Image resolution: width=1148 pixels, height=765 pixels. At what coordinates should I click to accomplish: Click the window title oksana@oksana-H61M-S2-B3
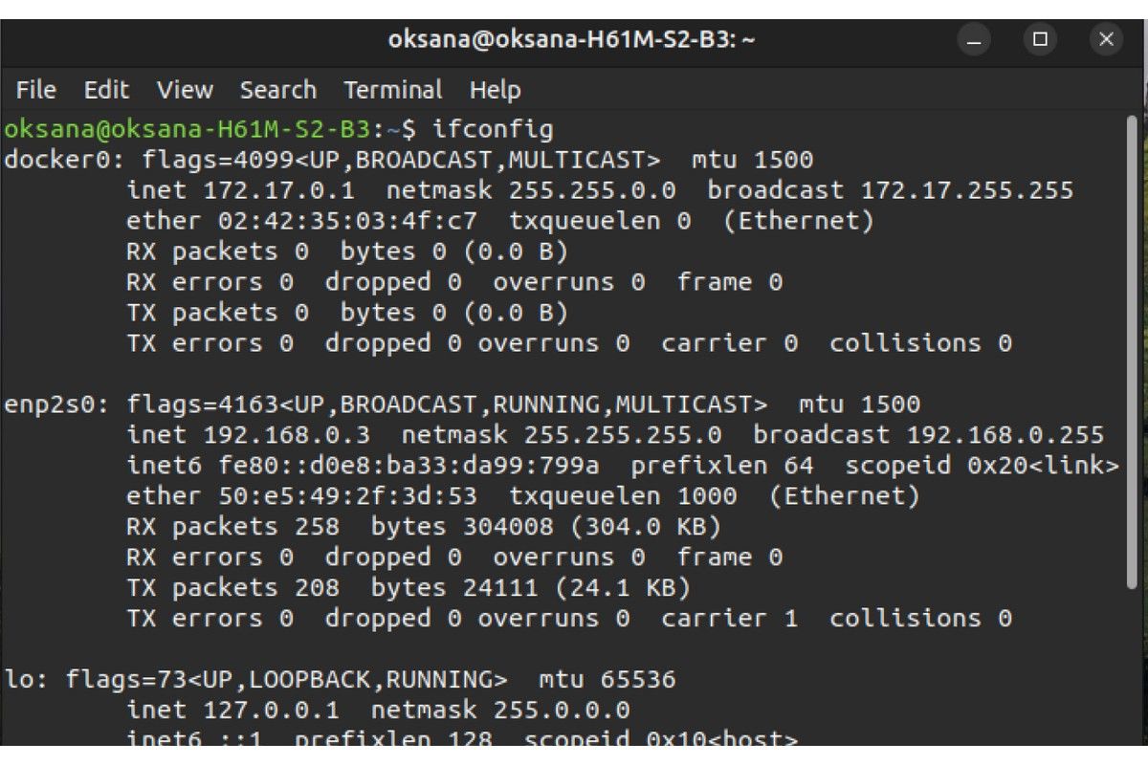point(572,39)
